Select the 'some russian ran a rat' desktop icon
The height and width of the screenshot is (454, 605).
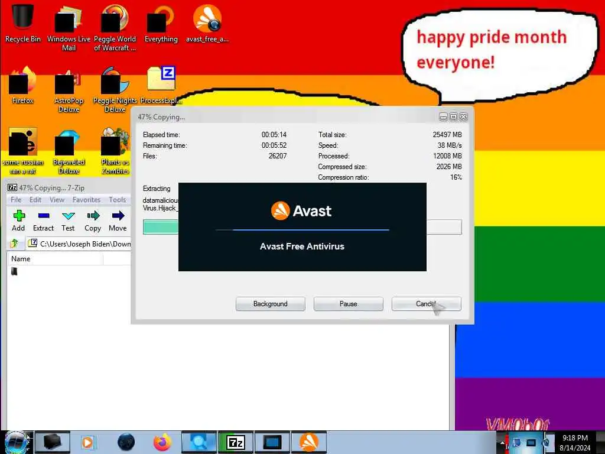click(22, 151)
